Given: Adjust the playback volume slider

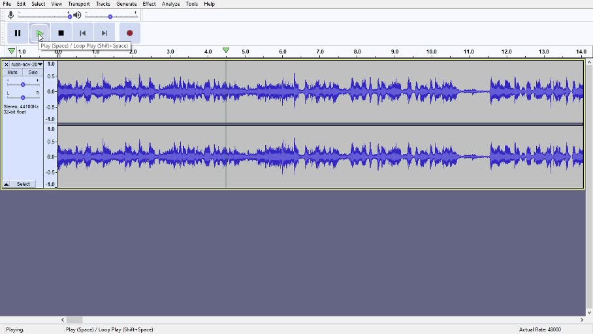Looking at the screenshot, I should click(110, 16).
